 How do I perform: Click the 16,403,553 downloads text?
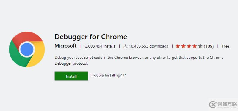(148, 46)
